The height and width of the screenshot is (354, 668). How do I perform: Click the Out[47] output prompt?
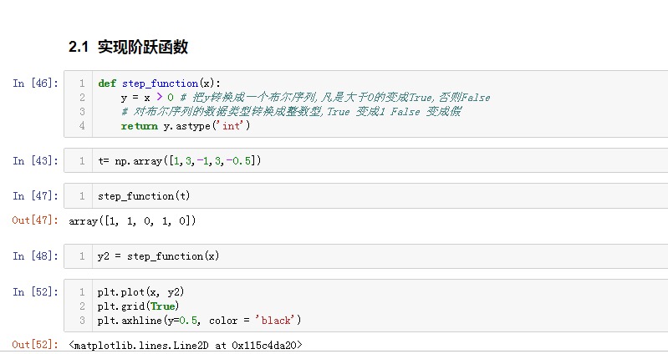[34, 220]
